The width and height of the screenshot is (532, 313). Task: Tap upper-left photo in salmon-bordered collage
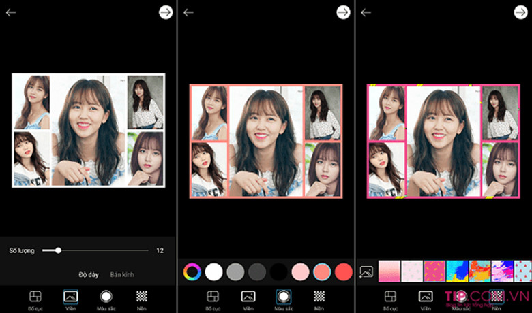click(x=209, y=113)
